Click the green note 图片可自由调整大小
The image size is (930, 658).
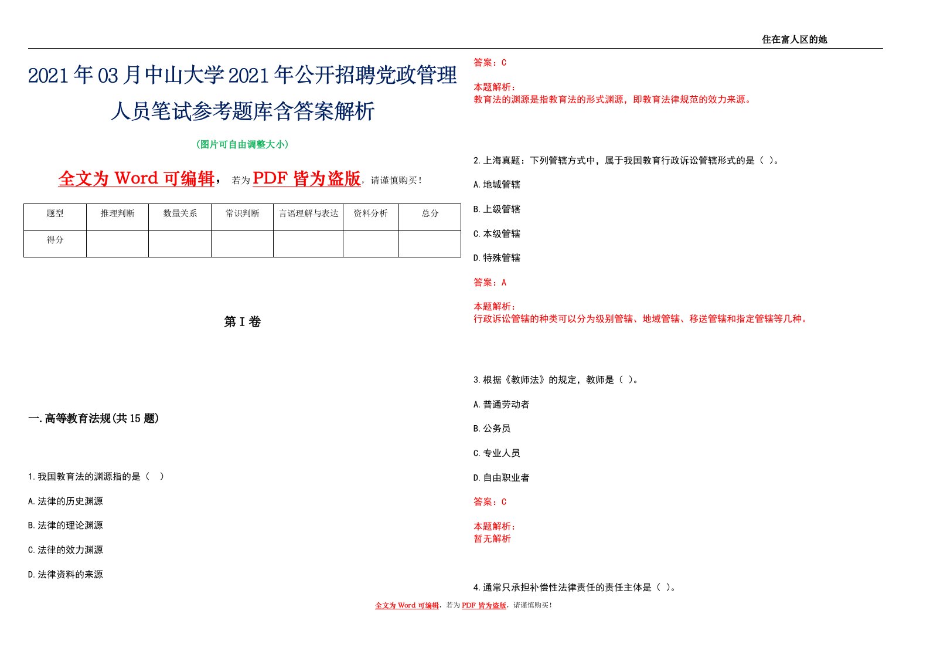[x=243, y=144]
